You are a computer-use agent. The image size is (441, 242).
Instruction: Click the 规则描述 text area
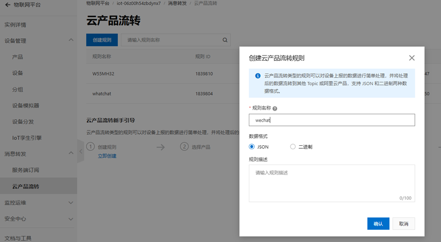pyautogui.click(x=331, y=182)
